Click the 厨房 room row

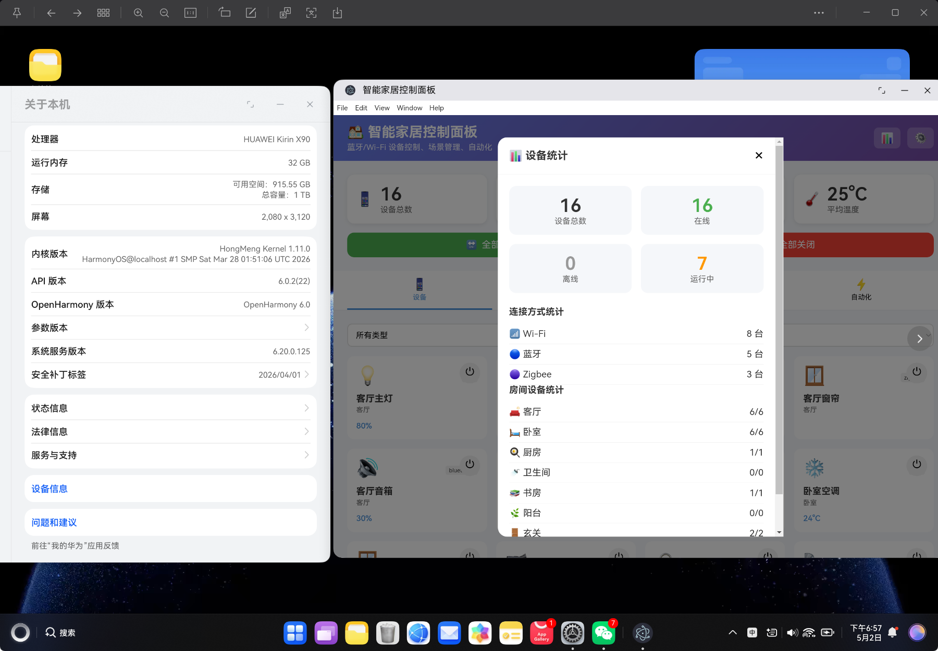[636, 453]
